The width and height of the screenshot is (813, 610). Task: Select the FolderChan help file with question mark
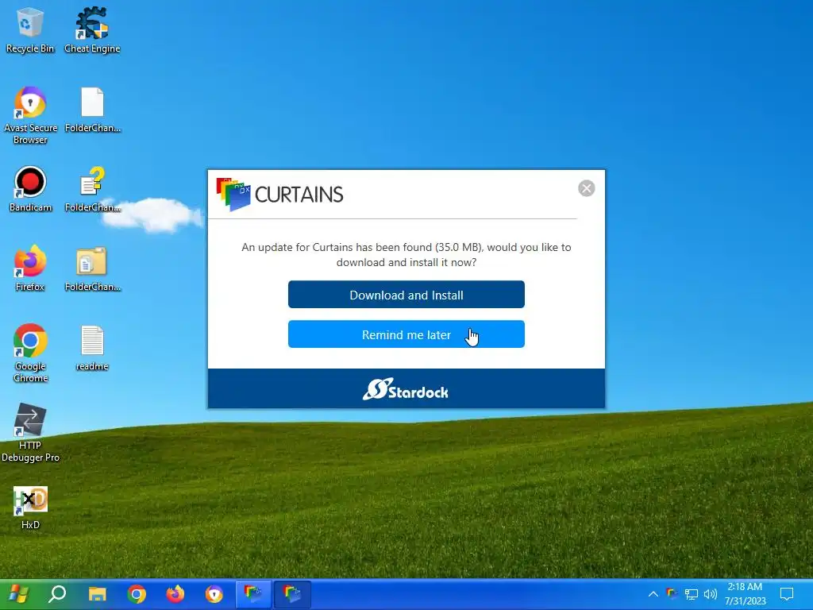pyautogui.click(x=92, y=189)
